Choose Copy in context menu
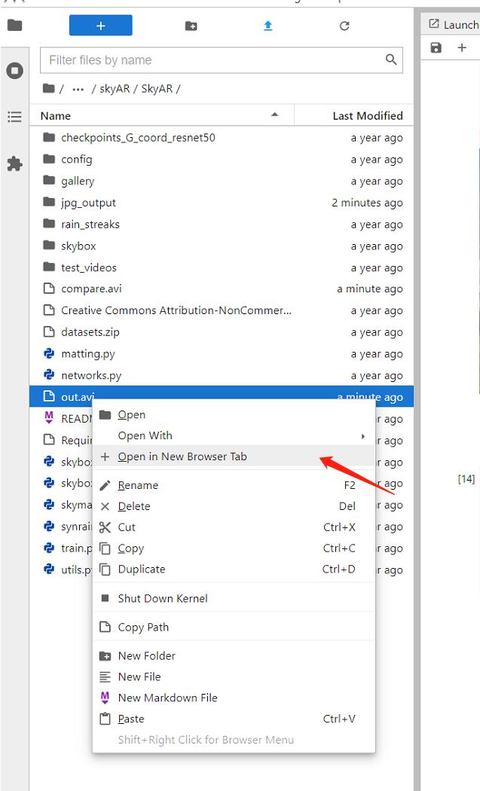This screenshot has width=480, height=791. (234, 548)
